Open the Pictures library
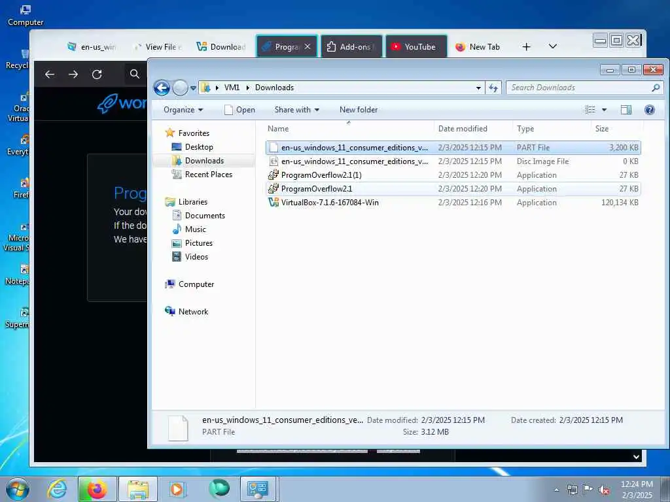The image size is (670, 502). click(192, 243)
